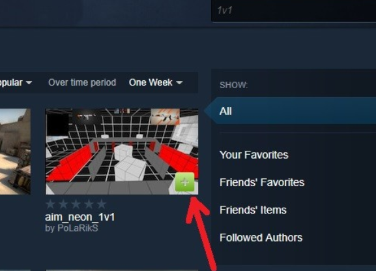The height and width of the screenshot is (271, 376).
Task: Show Your Favorites items
Action: click(254, 155)
